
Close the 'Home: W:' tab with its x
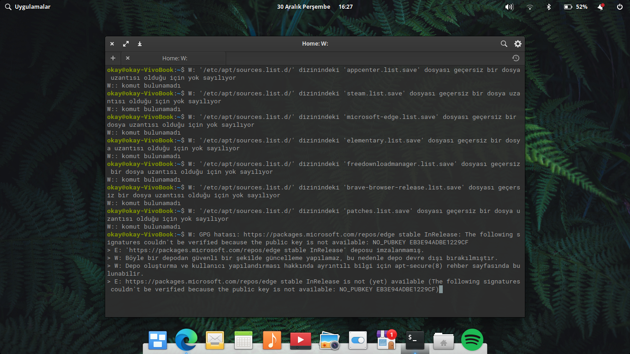(x=128, y=58)
